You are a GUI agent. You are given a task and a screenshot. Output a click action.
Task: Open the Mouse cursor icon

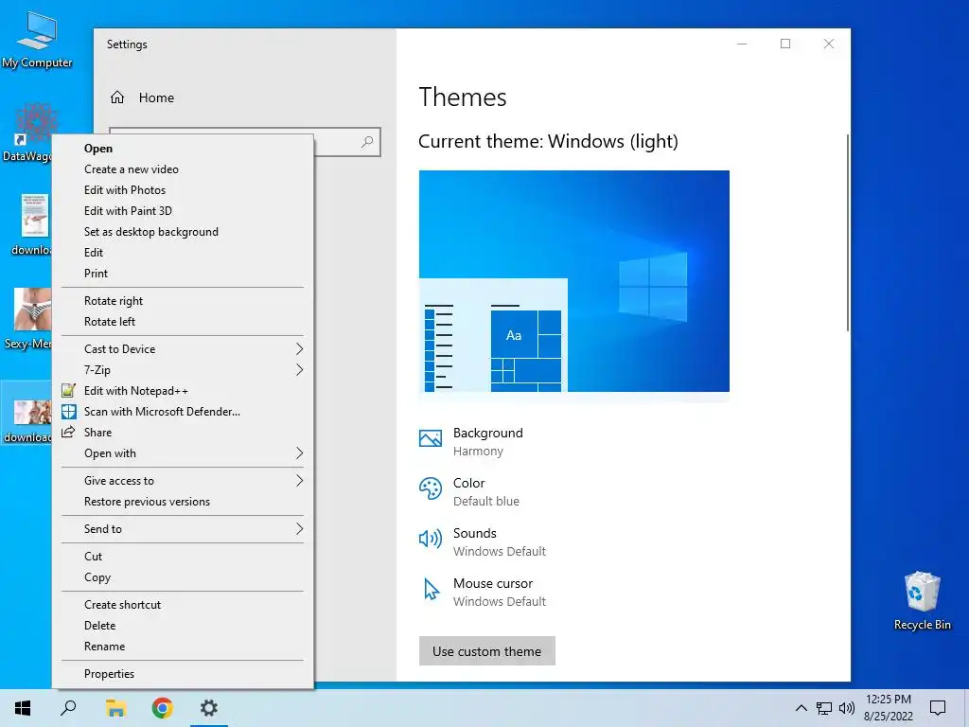[432, 589]
